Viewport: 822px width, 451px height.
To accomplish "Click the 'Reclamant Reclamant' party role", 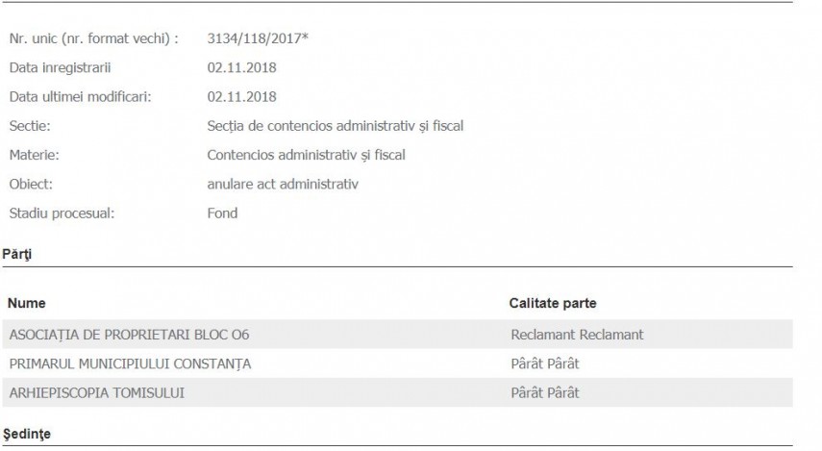I will click(x=577, y=335).
